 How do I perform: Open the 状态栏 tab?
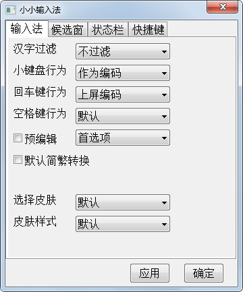click(108, 30)
